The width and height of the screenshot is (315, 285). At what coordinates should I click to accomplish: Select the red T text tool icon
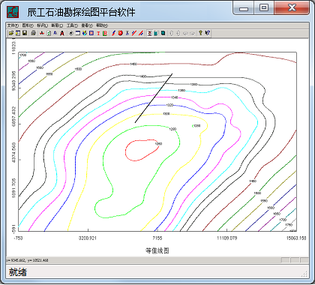98,33
